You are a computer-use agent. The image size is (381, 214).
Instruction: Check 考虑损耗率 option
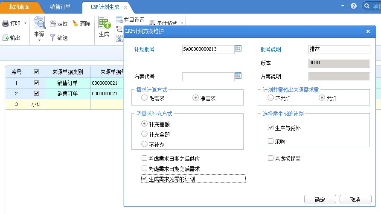point(270,159)
